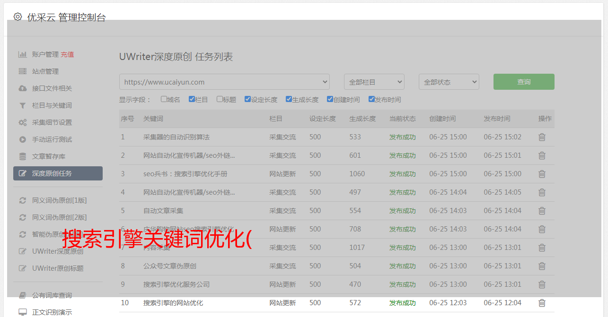This screenshot has width=608, height=317.
Task: Click the 接口文件相关 cloud upload icon
Action: tap(22, 88)
